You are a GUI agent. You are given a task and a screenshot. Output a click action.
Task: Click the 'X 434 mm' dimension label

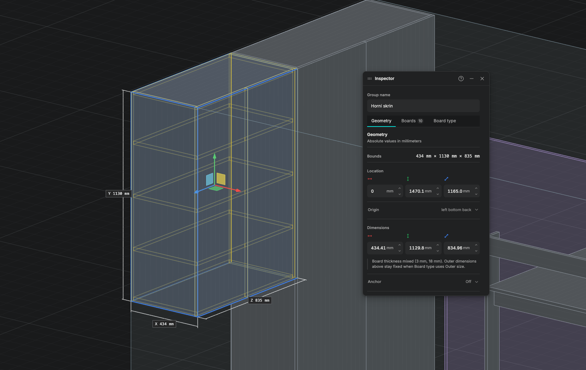pos(164,324)
